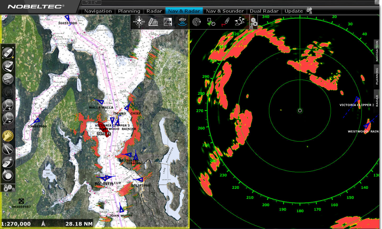
Task: Select the CHIEF vessel target on chart
Action: 127,107
